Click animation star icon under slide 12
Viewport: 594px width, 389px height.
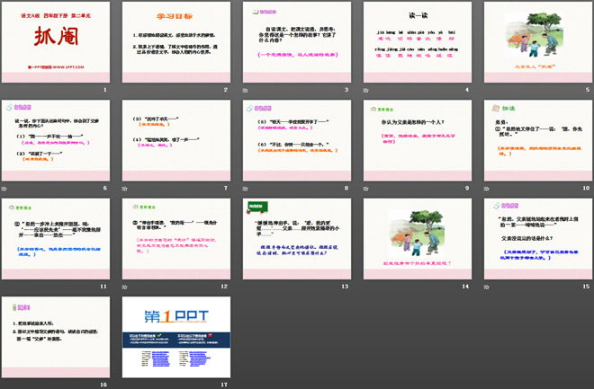point(124,287)
